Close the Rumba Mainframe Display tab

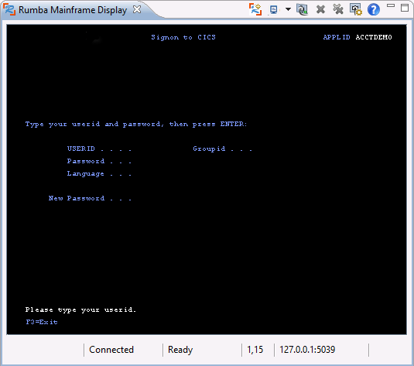coord(137,9)
